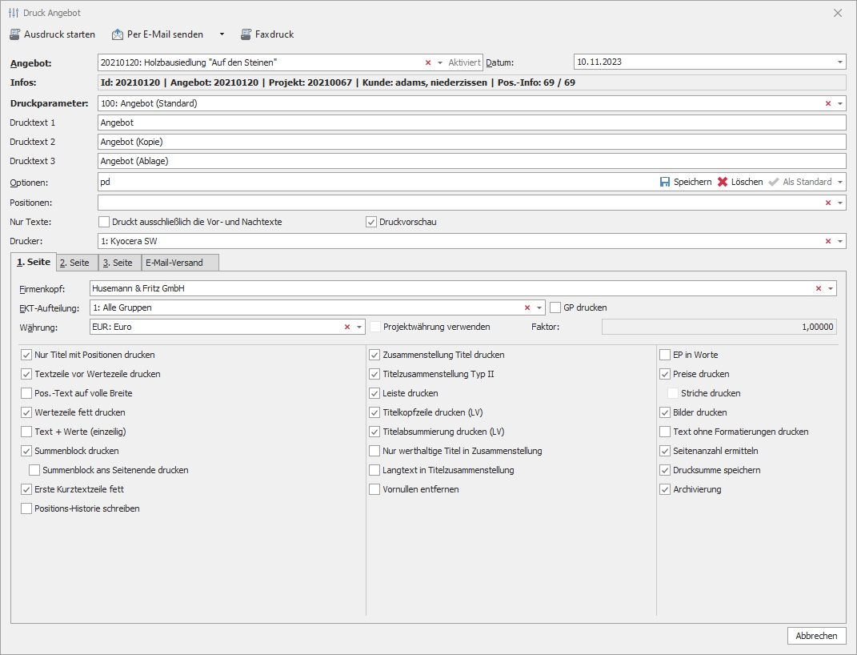Expand the Währung dropdown list
Image resolution: width=857 pixels, height=655 pixels.
359,327
